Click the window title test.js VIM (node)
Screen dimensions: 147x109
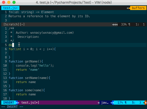[74, 2]
